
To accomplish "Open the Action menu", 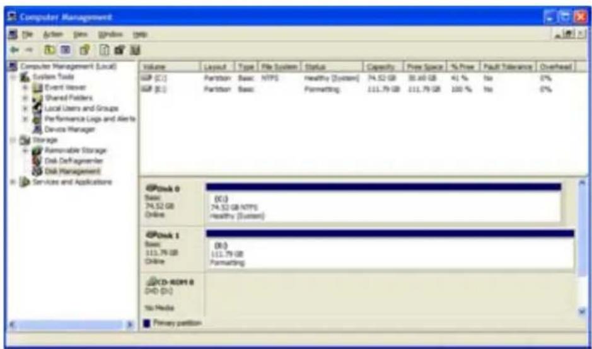I will [53, 35].
